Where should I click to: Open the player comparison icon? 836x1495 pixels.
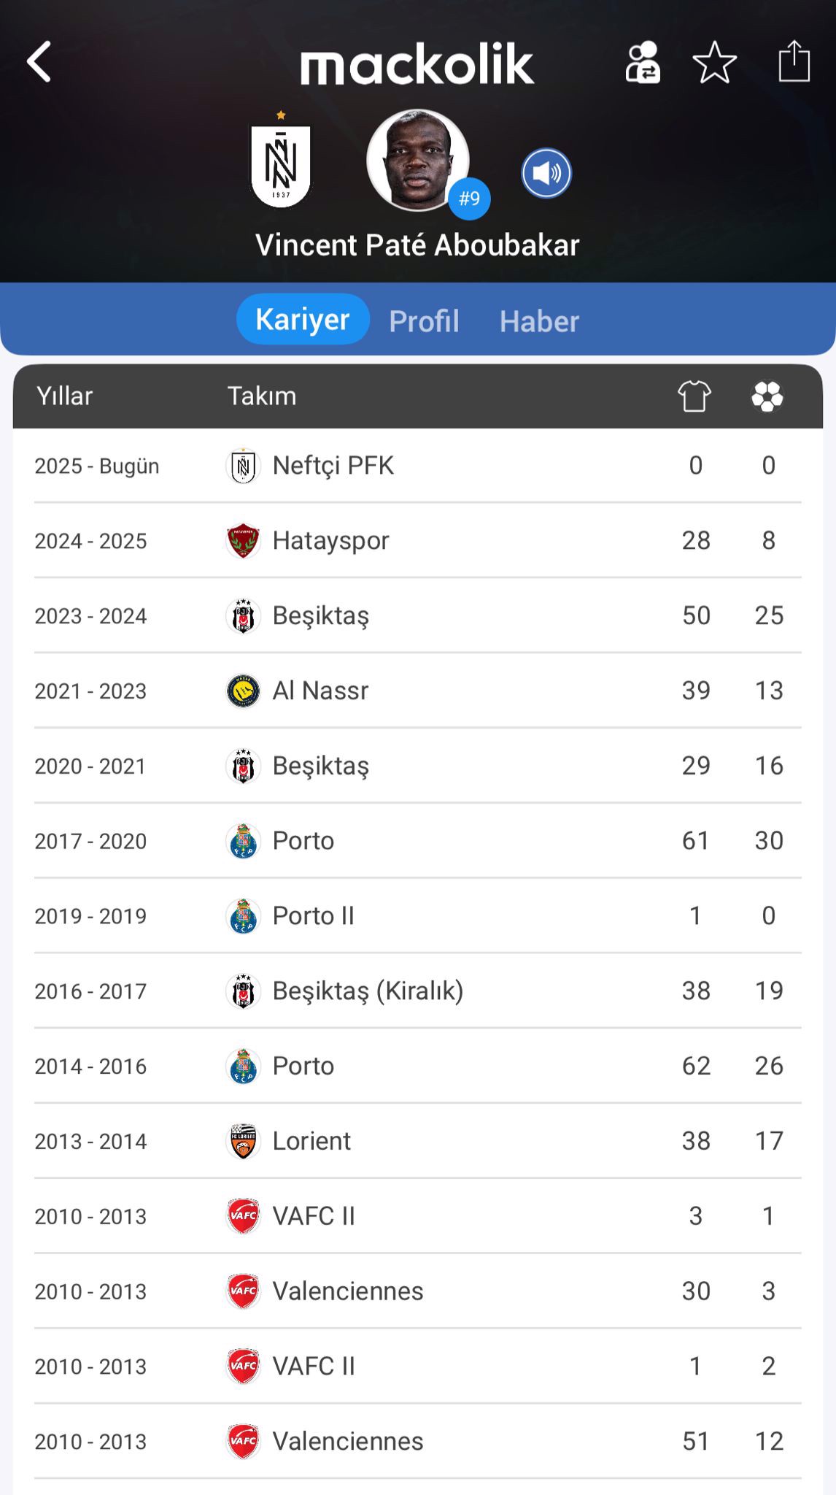[x=642, y=62]
